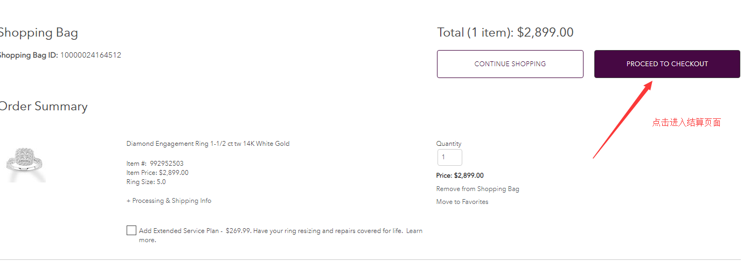Click the Shopping Bag page heading
Image resolution: width=750 pixels, height=268 pixels.
pos(38,33)
